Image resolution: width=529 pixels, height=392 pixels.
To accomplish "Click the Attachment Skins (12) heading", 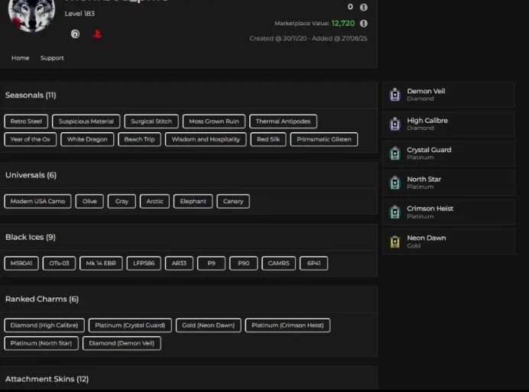I will (x=47, y=379).
